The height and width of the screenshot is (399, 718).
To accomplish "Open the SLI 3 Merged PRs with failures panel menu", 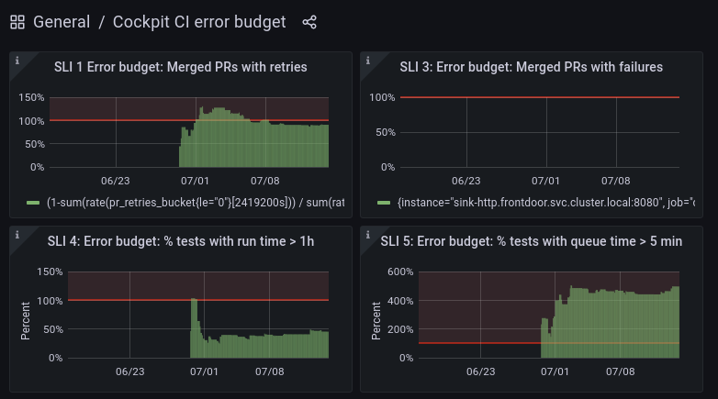I will (531, 67).
